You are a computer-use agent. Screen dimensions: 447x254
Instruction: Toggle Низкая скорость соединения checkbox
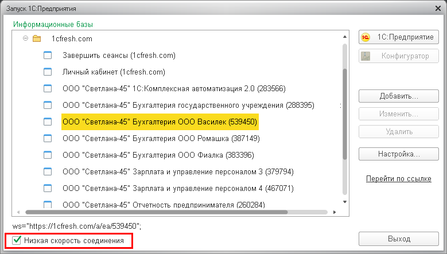click(17, 241)
